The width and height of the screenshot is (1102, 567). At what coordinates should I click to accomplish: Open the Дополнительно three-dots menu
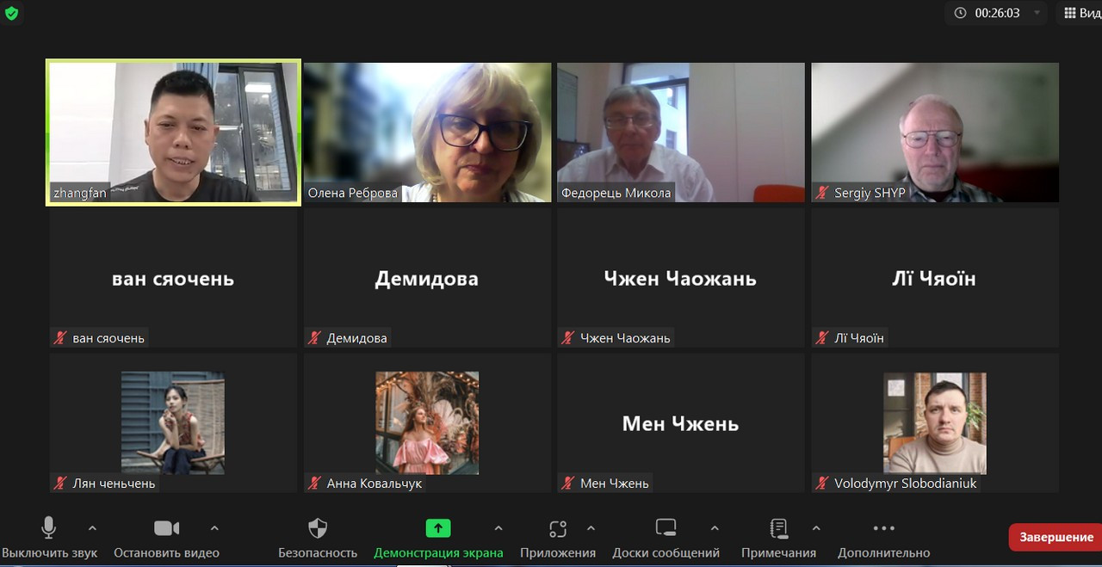pos(884,528)
